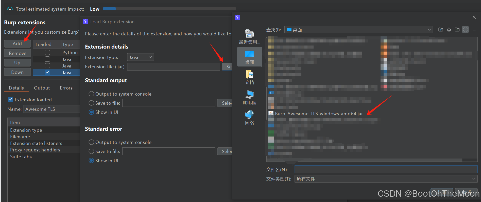Toggle Loaded checkbox for Python extension
The image size is (481, 202).
click(47, 52)
